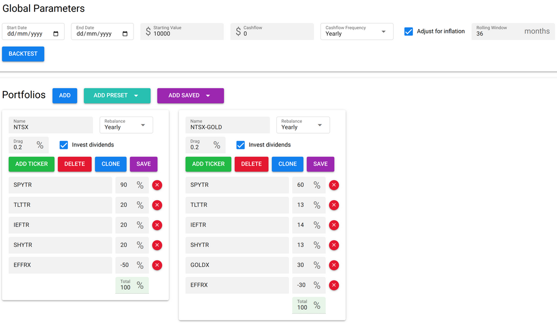The image size is (557, 325).
Task: Open the Start Date calendar picker
Action: tap(56, 34)
